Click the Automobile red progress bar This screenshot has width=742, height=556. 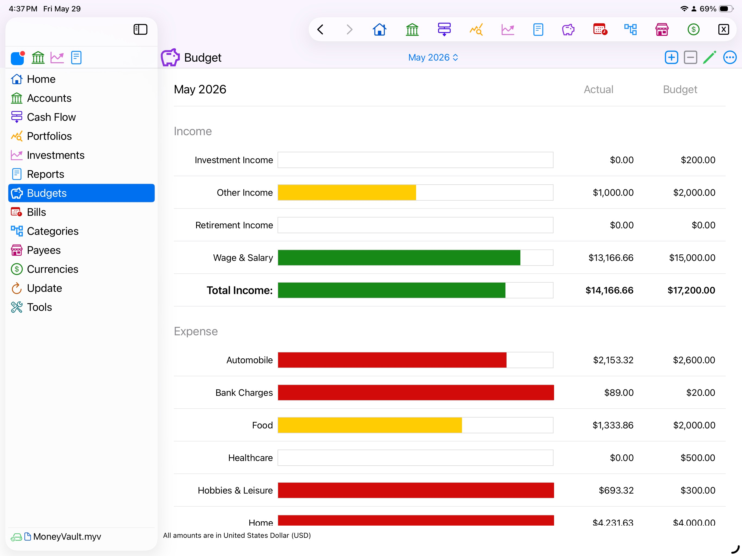(392, 360)
